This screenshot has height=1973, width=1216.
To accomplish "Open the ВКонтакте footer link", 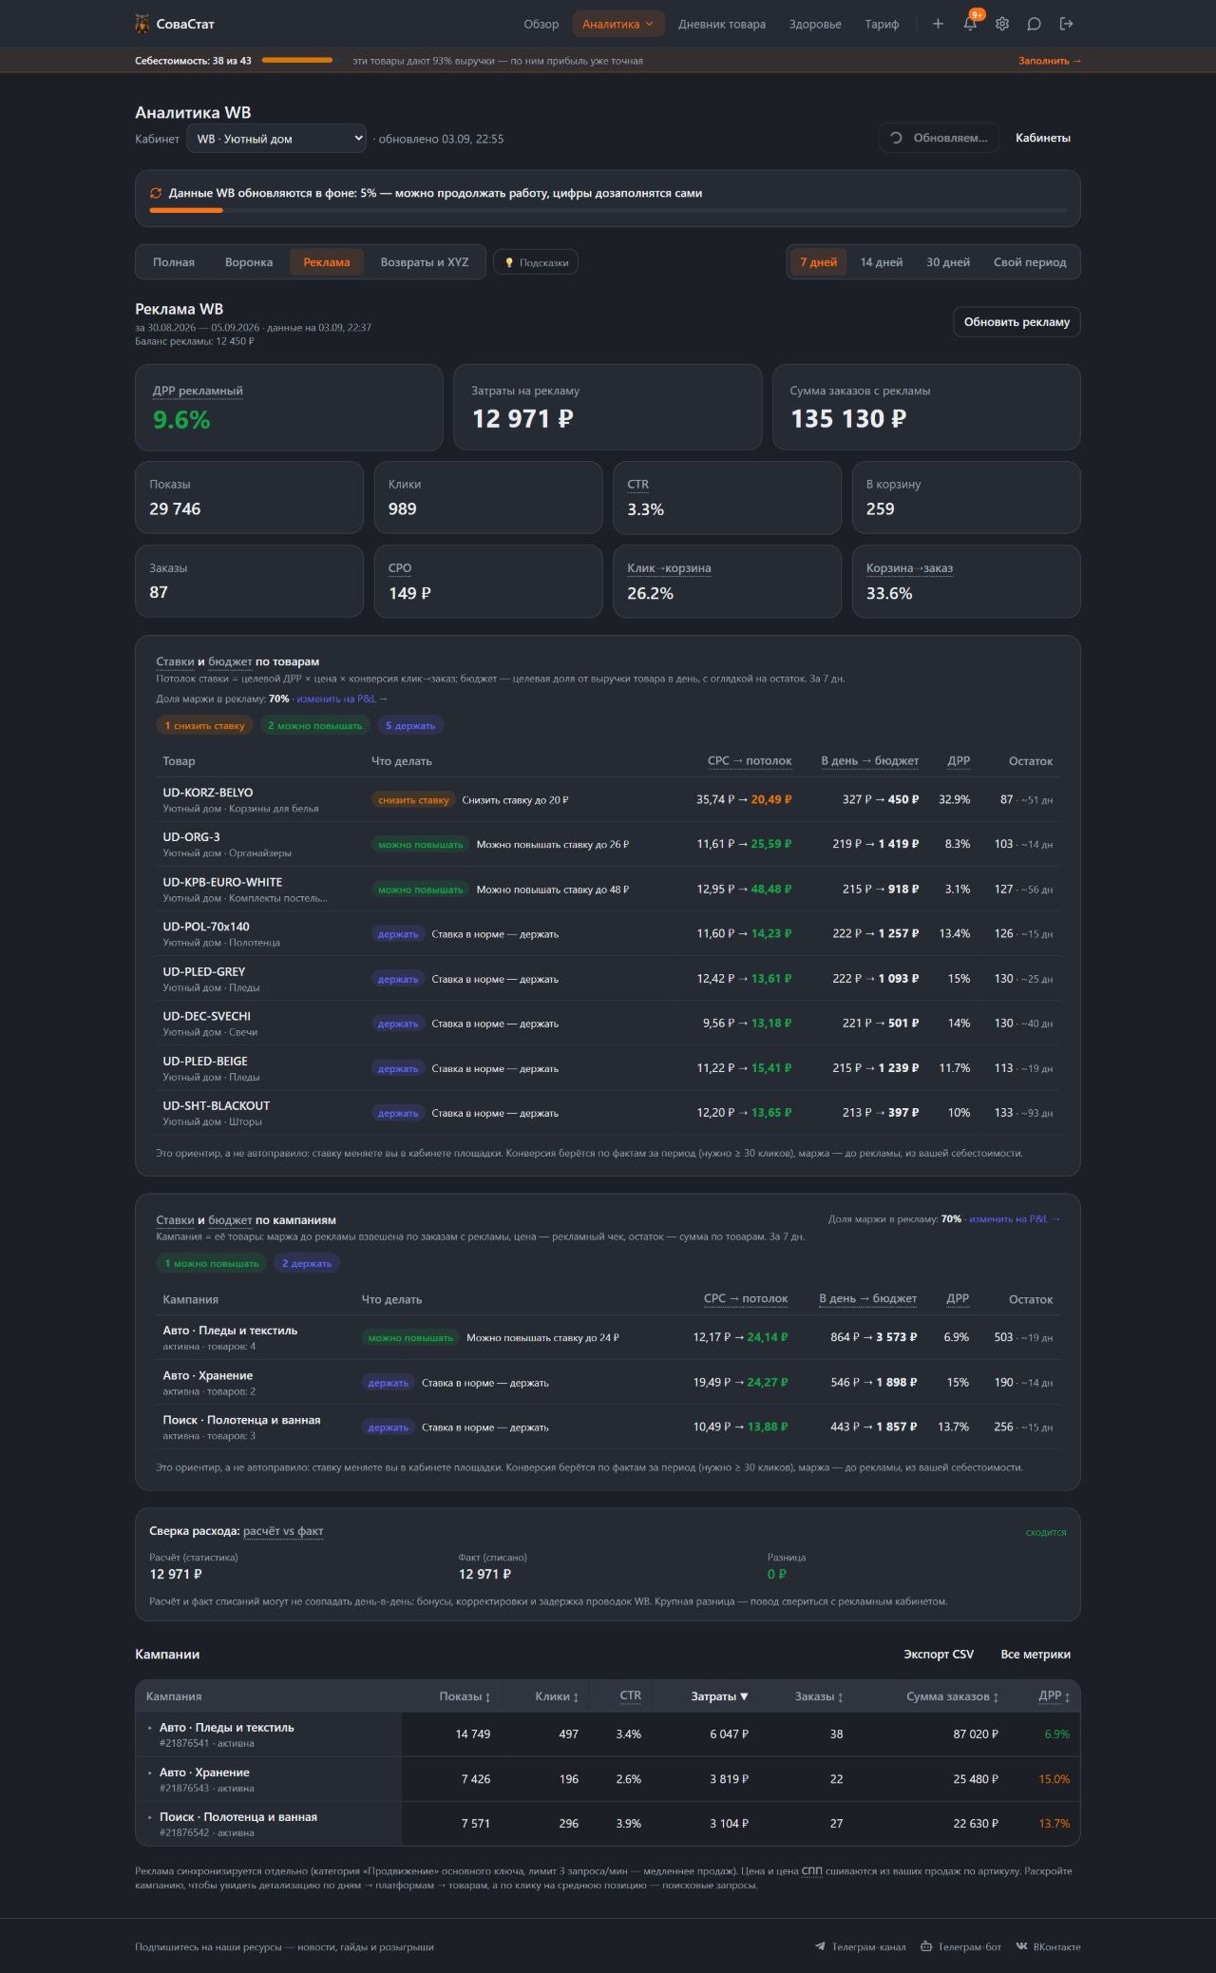I will [1048, 1946].
